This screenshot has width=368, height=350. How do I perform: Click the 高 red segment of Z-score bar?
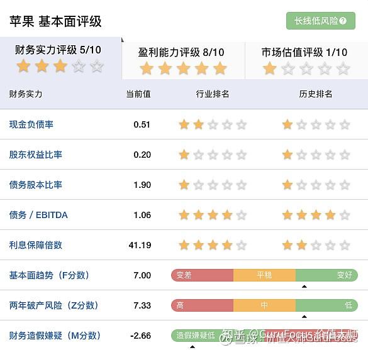(202, 305)
